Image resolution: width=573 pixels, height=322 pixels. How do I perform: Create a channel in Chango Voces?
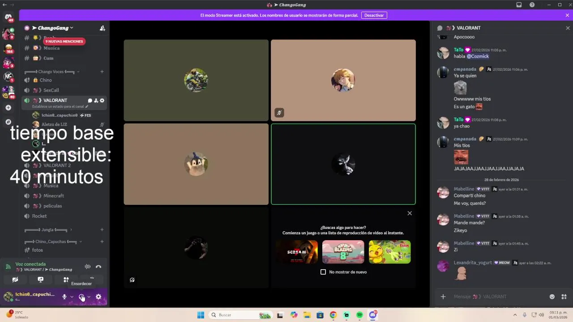(x=102, y=72)
